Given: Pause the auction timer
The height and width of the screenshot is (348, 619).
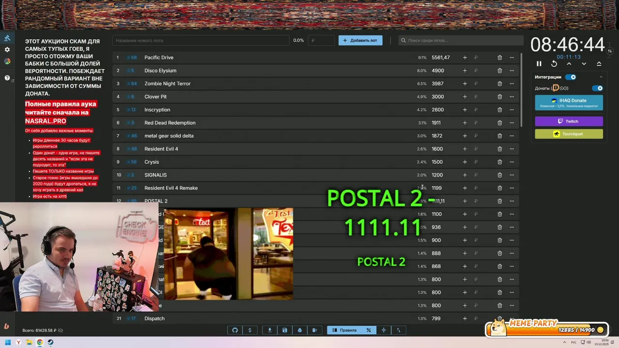Looking at the screenshot, I should 539,64.
